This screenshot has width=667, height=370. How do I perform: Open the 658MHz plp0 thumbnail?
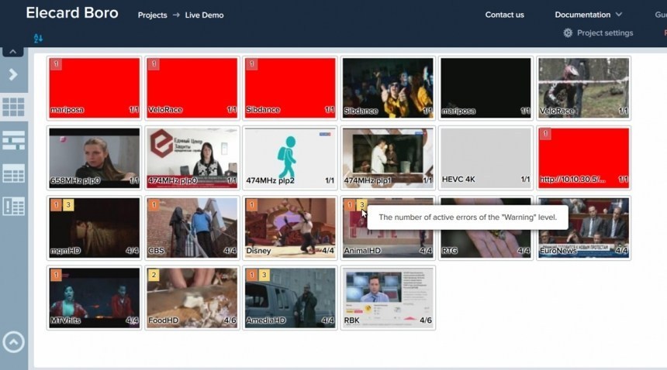(x=95, y=158)
